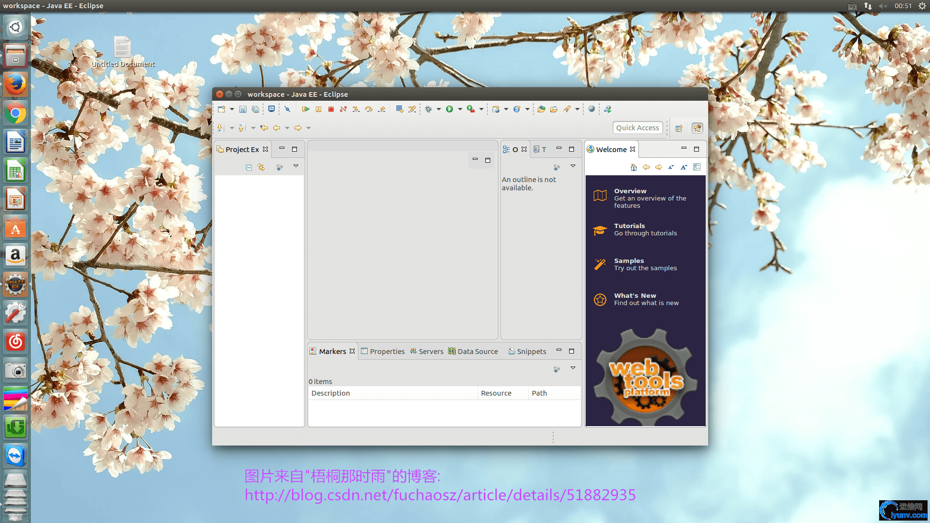Click the Suspend debug icon

point(318,109)
